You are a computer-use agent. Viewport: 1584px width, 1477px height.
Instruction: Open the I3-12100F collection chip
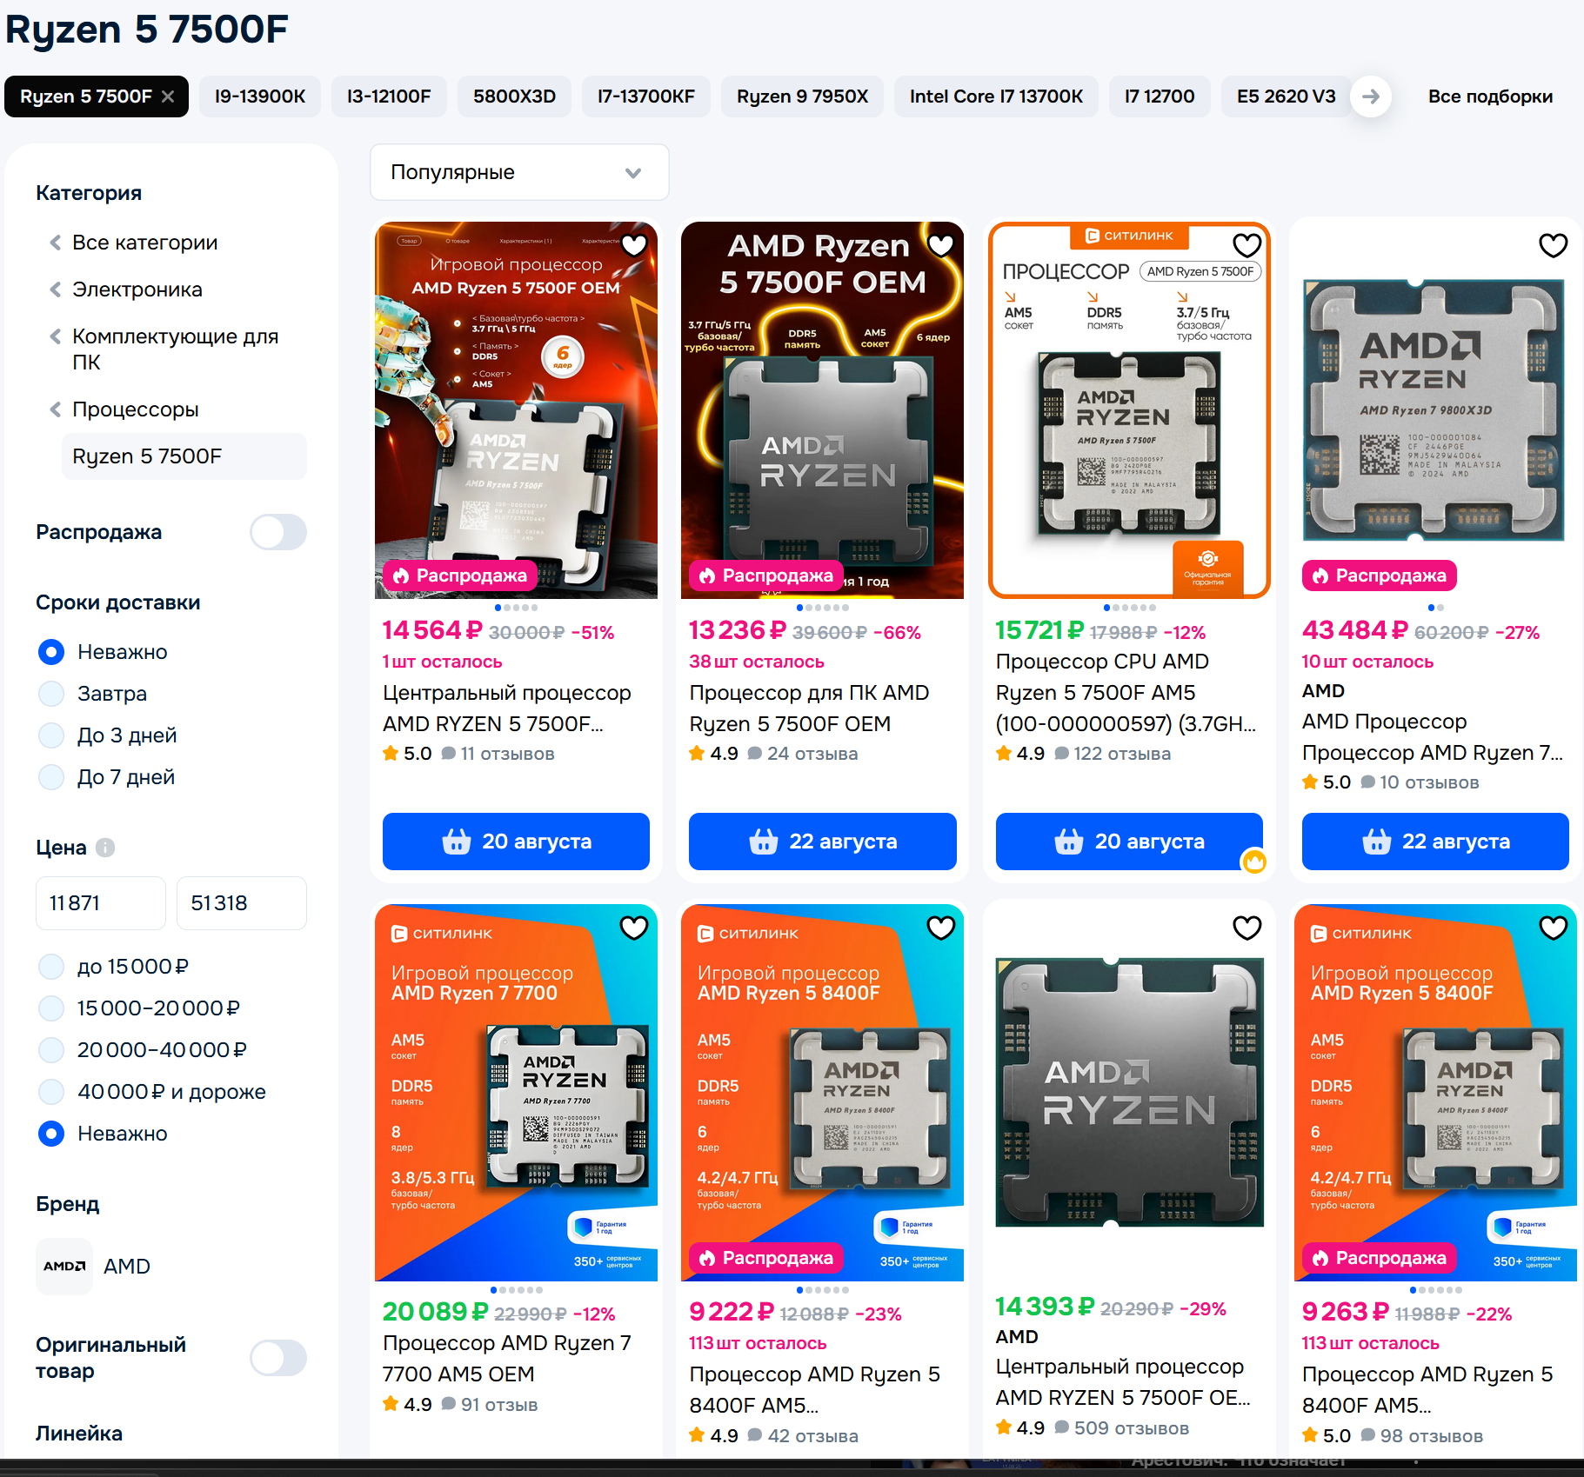point(389,96)
